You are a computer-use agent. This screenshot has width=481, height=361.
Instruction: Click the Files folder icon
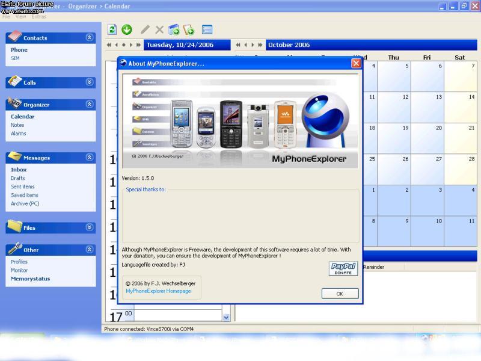coord(14,226)
